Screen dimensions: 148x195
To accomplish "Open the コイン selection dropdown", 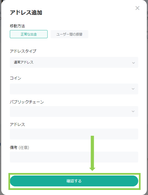I will pyautogui.click(x=74, y=89).
